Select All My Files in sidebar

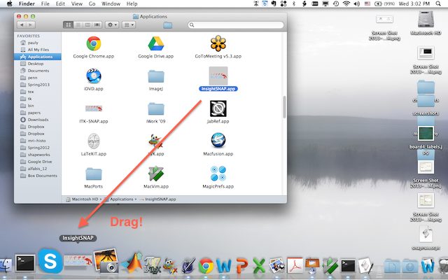tap(38, 50)
